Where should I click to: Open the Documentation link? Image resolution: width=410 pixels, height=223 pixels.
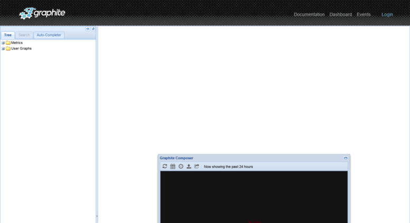coord(309,14)
